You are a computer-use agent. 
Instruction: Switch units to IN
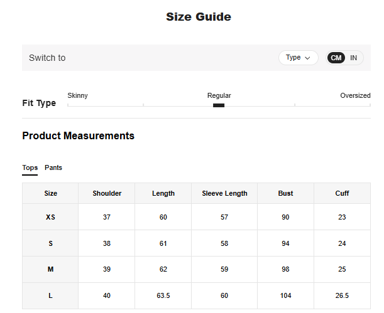354,58
